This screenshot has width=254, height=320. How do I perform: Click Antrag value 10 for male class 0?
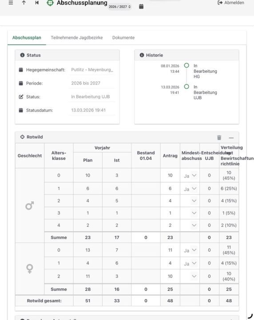pos(170,175)
